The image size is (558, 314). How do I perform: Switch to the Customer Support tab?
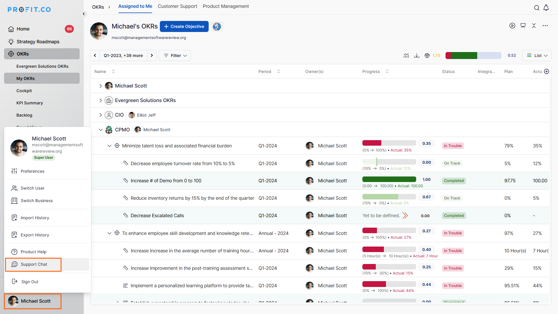(x=177, y=6)
